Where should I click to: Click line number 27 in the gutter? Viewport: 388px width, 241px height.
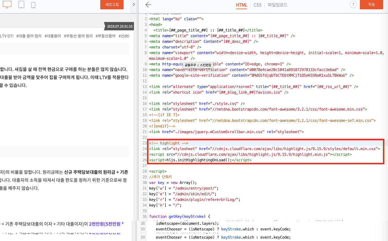pyautogui.click(x=144, y=166)
